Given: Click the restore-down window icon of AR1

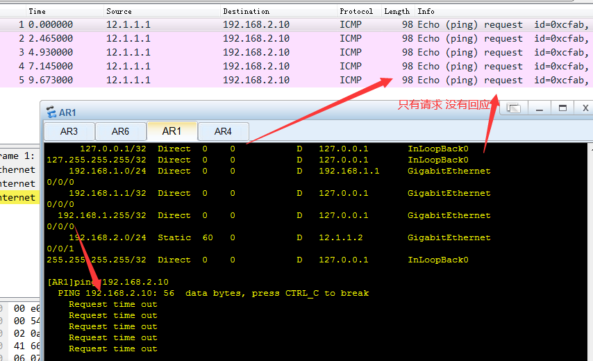Looking at the screenshot, I should 514,108.
